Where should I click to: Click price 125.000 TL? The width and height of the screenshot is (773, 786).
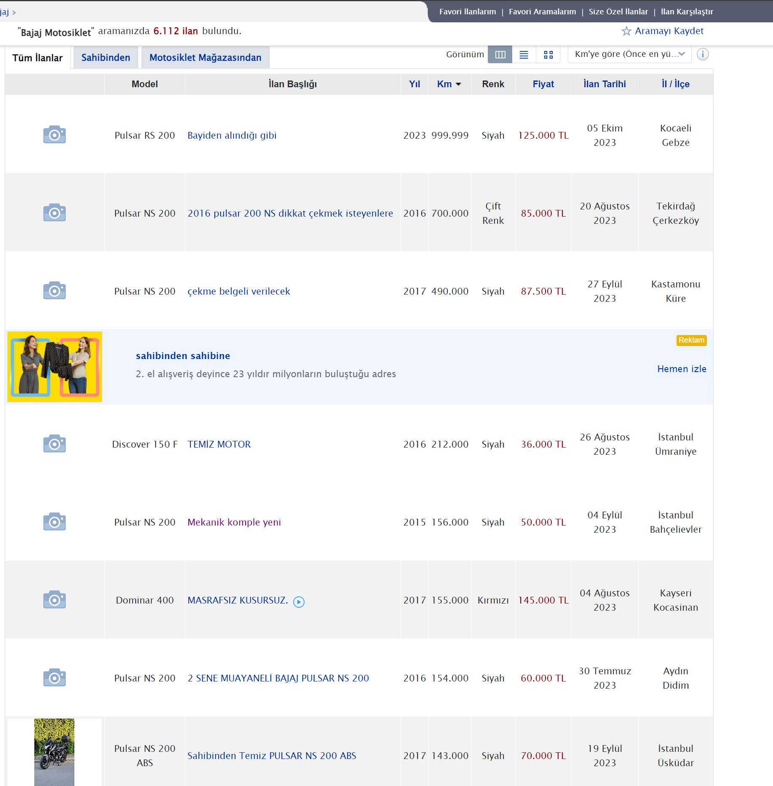tap(543, 135)
